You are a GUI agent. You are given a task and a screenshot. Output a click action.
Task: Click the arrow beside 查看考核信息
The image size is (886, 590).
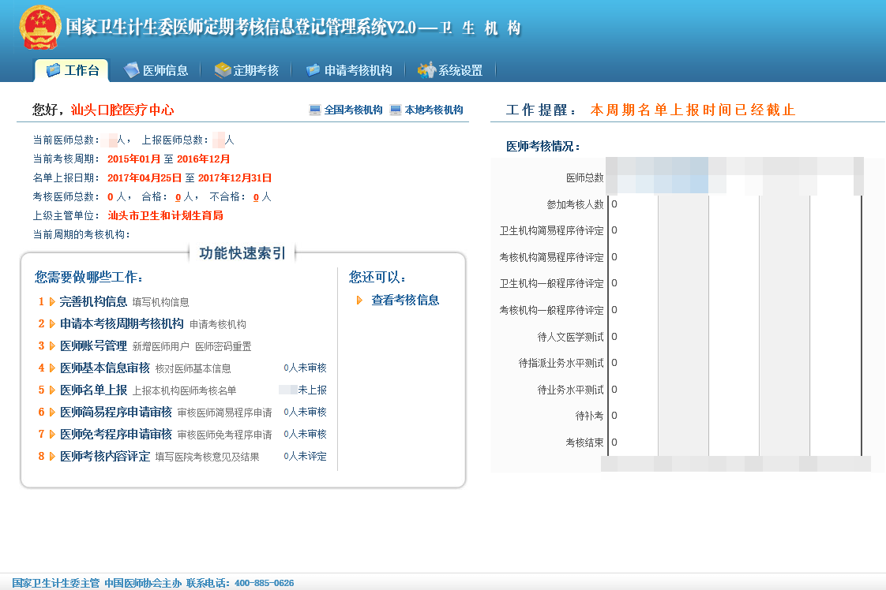click(360, 301)
